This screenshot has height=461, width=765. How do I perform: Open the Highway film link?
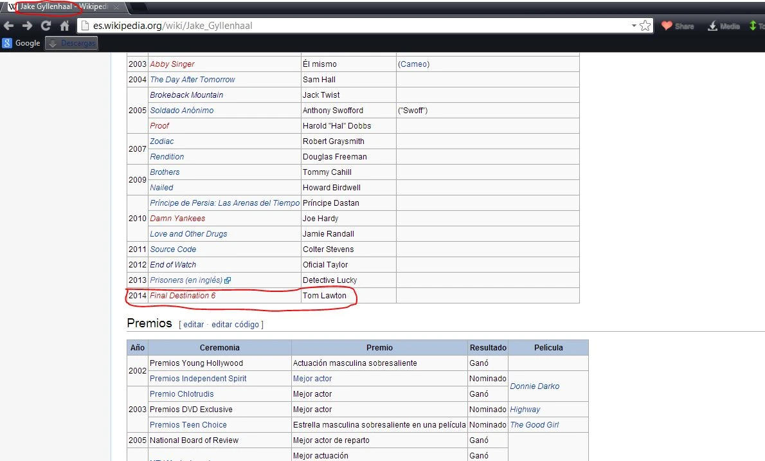coord(525,410)
